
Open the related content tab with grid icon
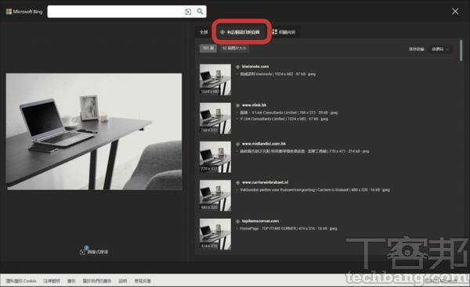[284, 32]
